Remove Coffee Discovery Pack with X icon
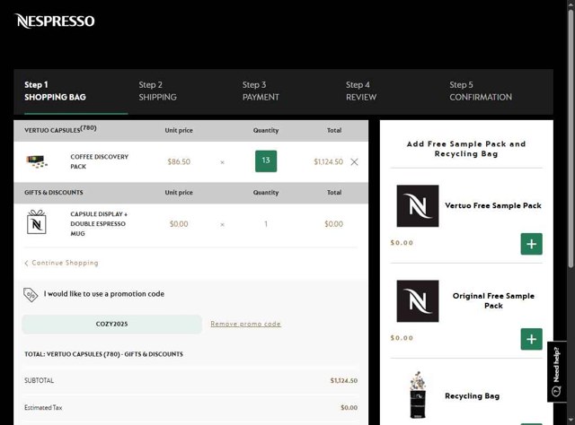This screenshot has height=425, width=575. pyautogui.click(x=354, y=161)
